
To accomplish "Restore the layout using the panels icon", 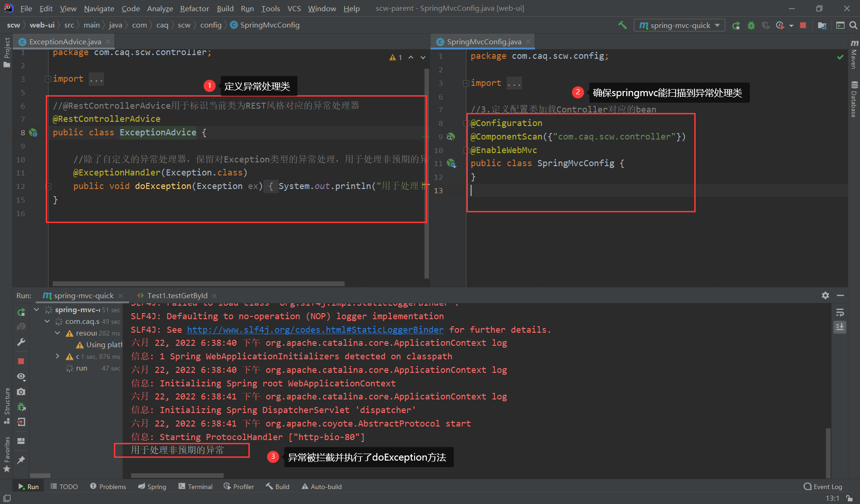I will (21, 441).
